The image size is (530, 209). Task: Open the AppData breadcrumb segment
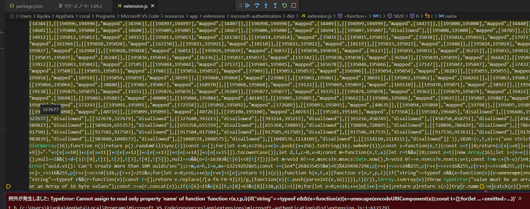(64, 16)
